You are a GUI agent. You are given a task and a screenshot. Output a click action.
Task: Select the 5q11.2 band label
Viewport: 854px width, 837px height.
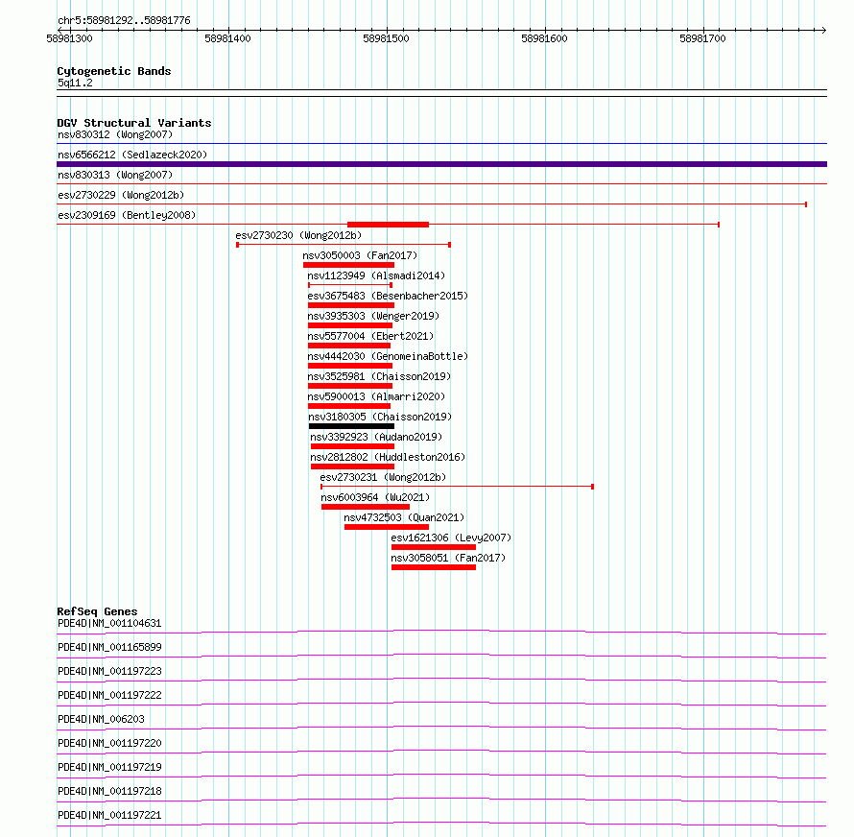point(75,83)
